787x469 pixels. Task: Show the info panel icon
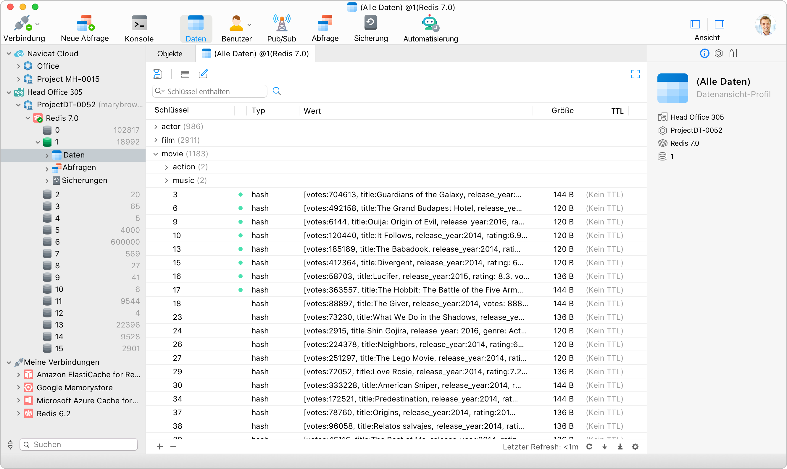[x=704, y=53]
